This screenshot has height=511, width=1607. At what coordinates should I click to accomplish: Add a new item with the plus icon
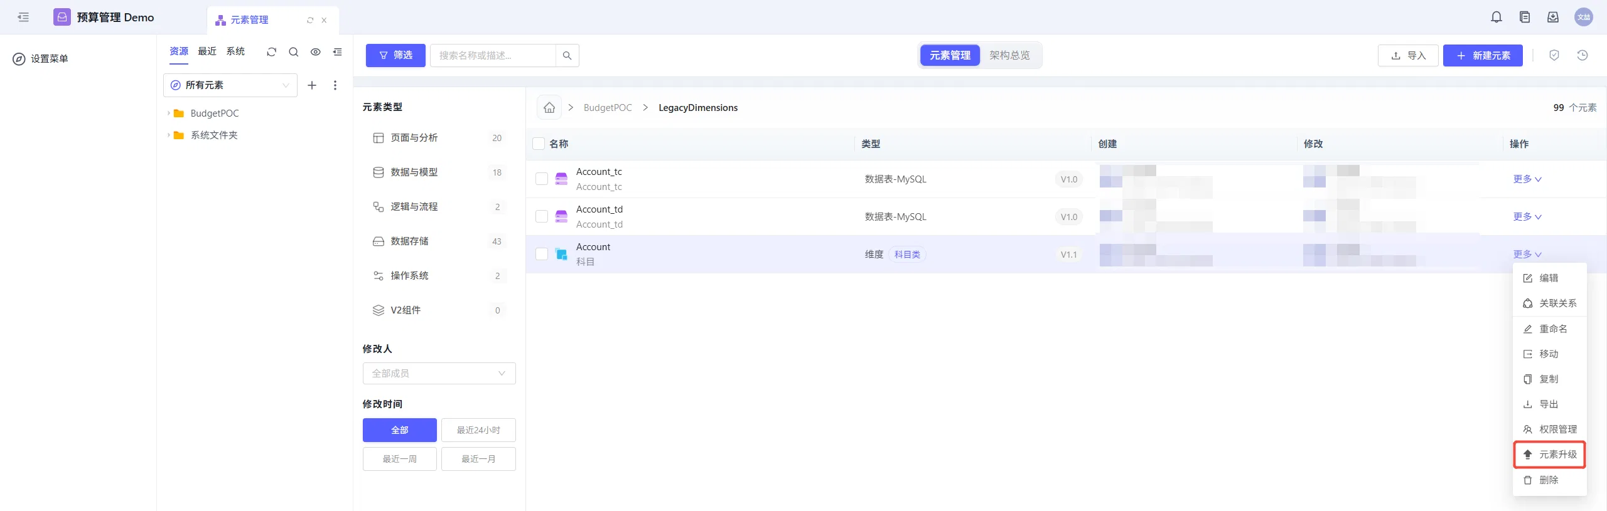coord(312,85)
